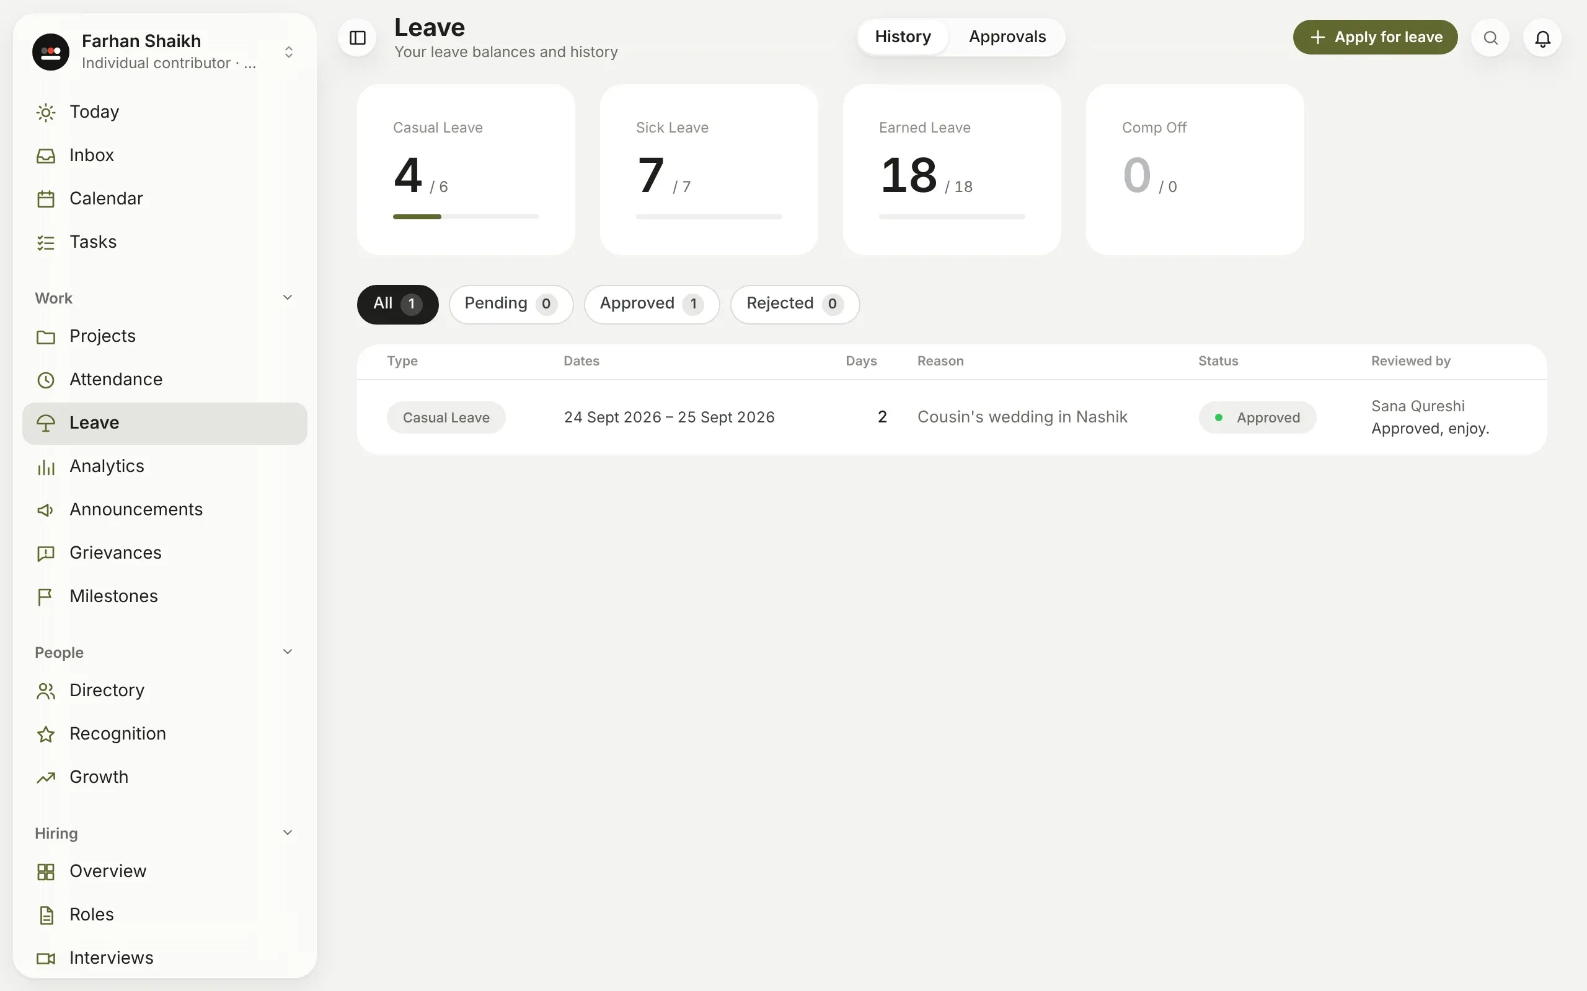
Task: Open the Comp Off balance card
Action: [1195, 170]
